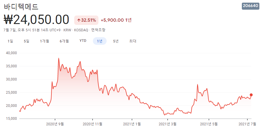Click the 35,000 y-axis label
Screen dimensions: 262x130
pyautogui.click(x=11, y=66)
